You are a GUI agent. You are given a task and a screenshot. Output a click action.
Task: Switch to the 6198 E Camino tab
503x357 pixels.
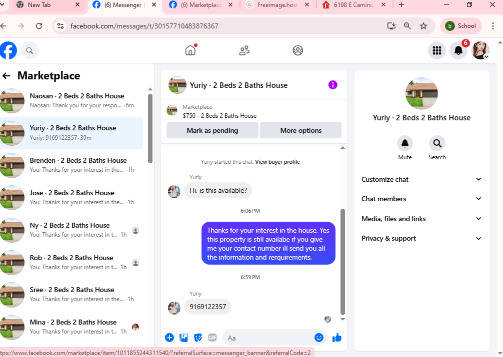(353, 5)
